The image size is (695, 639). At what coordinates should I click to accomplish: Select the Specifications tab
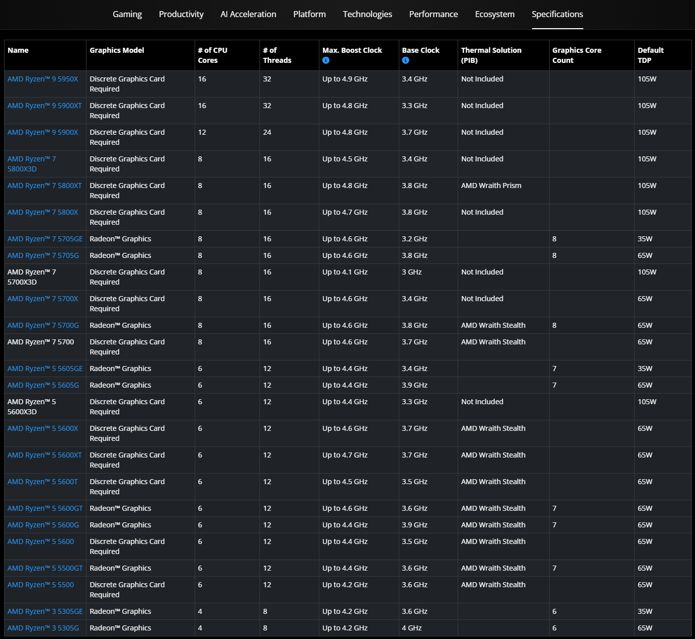(x=557, y=14)
